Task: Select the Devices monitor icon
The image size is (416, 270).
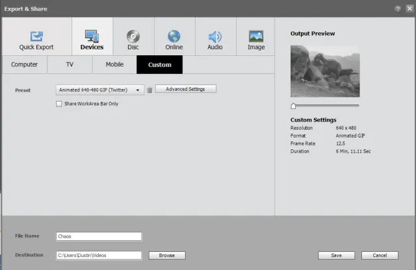Action: (92, 36)
